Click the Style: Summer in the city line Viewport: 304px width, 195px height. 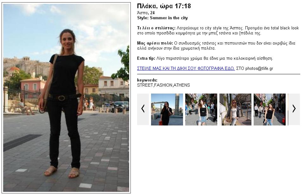coord(162,18)
